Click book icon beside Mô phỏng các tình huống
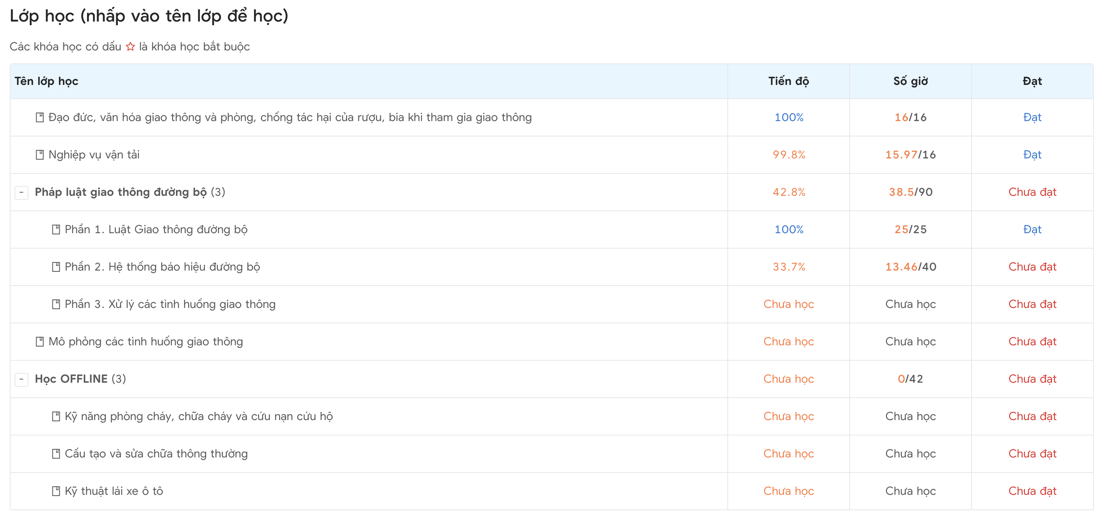This screenshot has height=520, width=1102. 39,342
